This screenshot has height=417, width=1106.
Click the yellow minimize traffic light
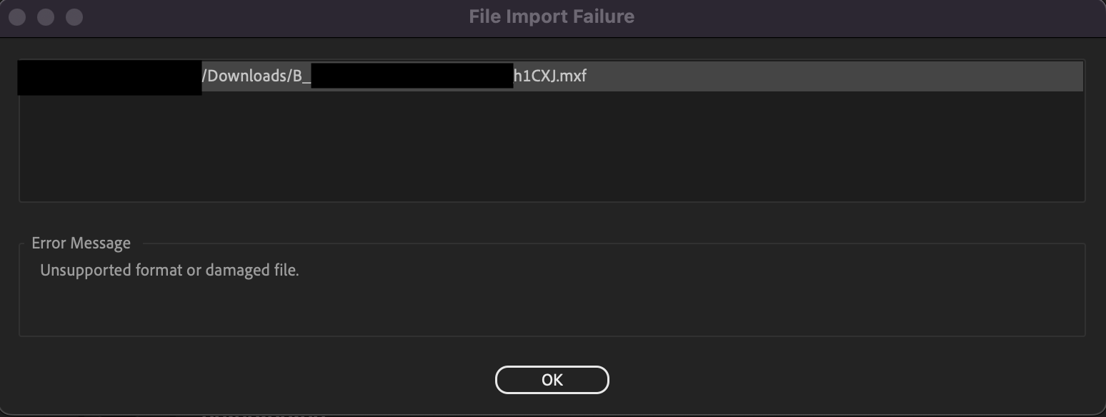[x=44, y=16]
